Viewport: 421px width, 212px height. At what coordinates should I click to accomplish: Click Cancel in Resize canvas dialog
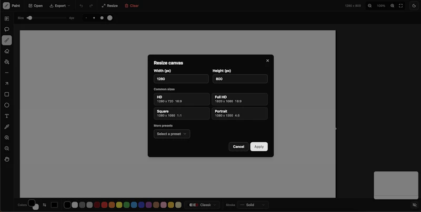point(238,147)
